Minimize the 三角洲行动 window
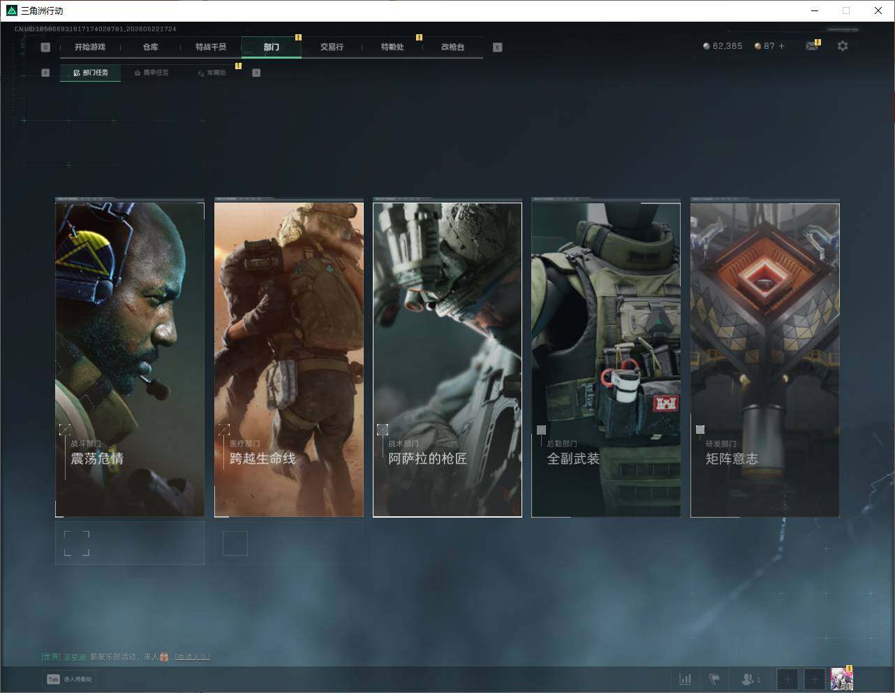 pyautogui.click(x=815, y=10)
